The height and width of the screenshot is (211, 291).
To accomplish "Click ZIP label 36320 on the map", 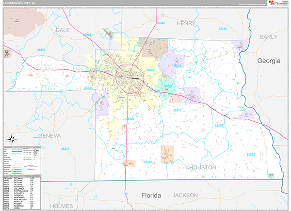I will click(148, 162).
